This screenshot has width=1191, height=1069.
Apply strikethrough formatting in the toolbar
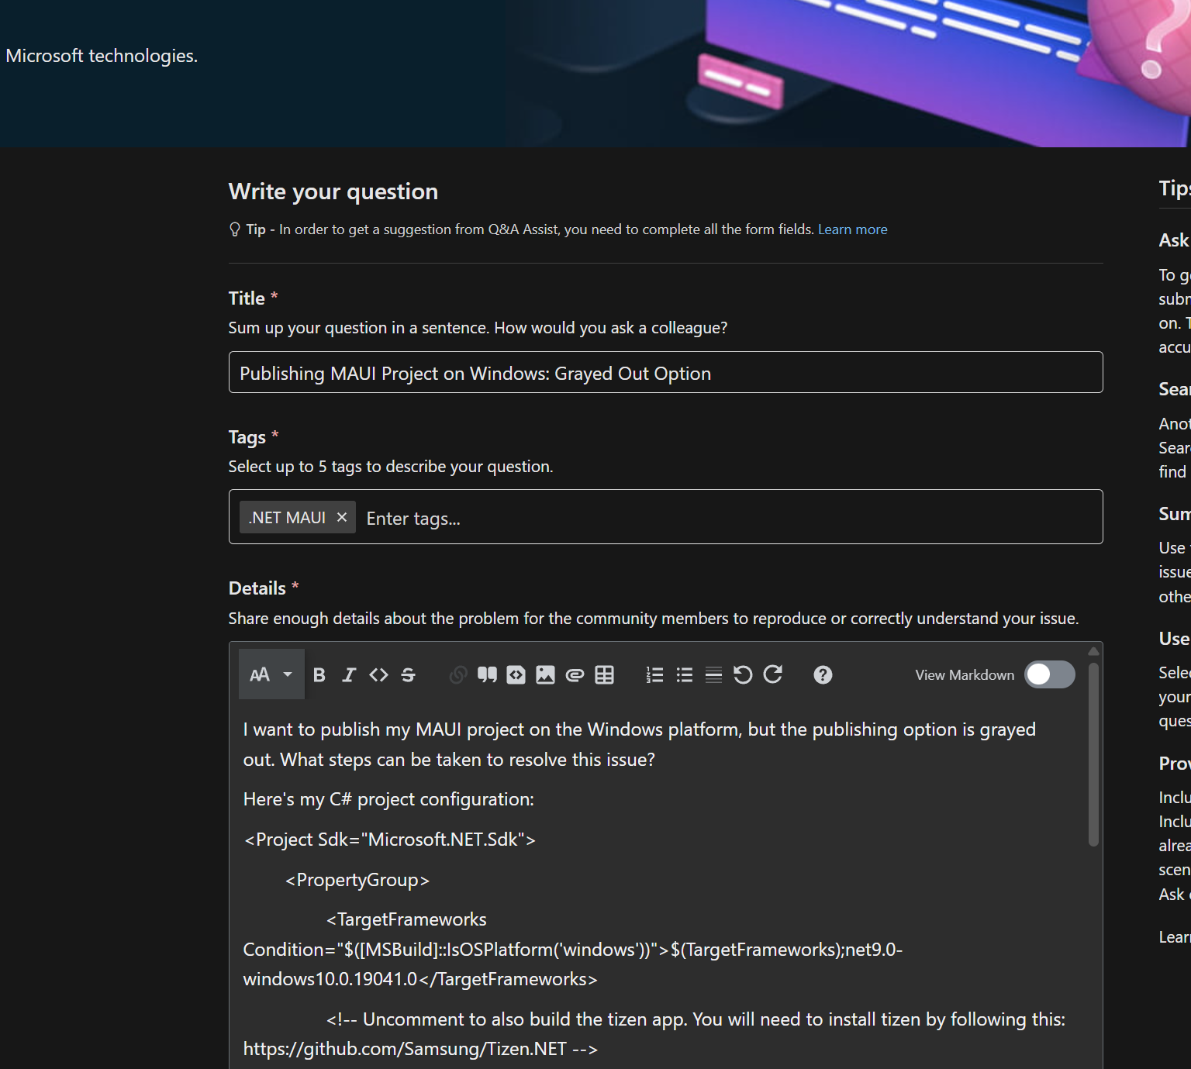click(408, 675)
